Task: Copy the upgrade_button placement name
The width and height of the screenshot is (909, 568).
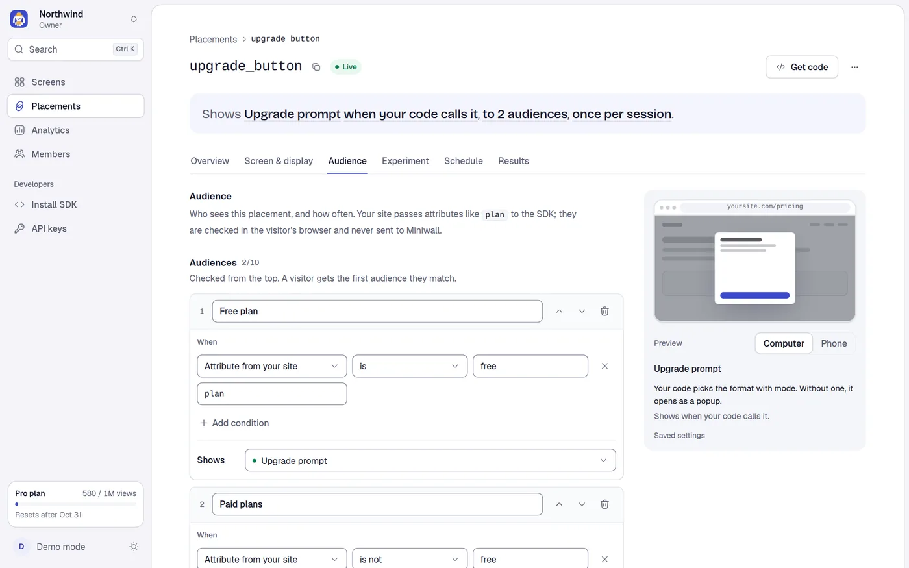Action: [316, 67]
